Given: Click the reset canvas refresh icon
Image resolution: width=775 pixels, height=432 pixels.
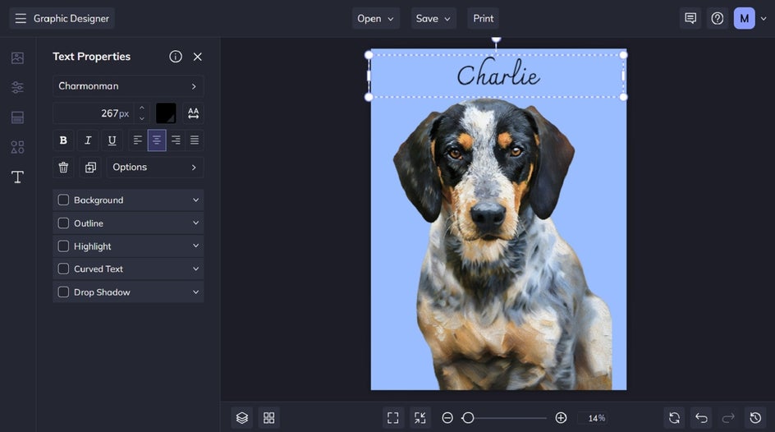Looking at the screenshot, I should pos(674,418).
